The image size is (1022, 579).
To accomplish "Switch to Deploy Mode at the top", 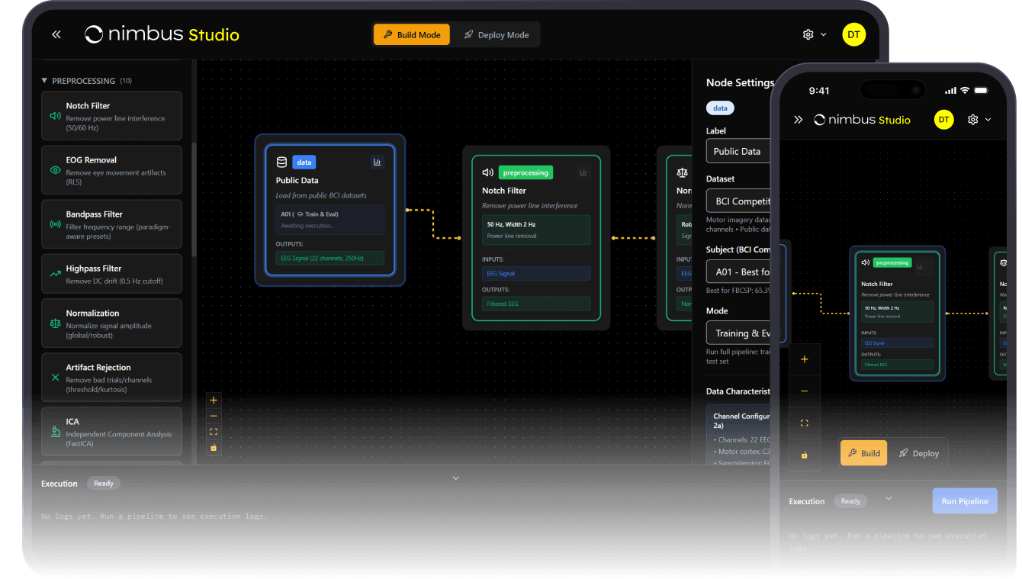I will click(x=497, y=34).
